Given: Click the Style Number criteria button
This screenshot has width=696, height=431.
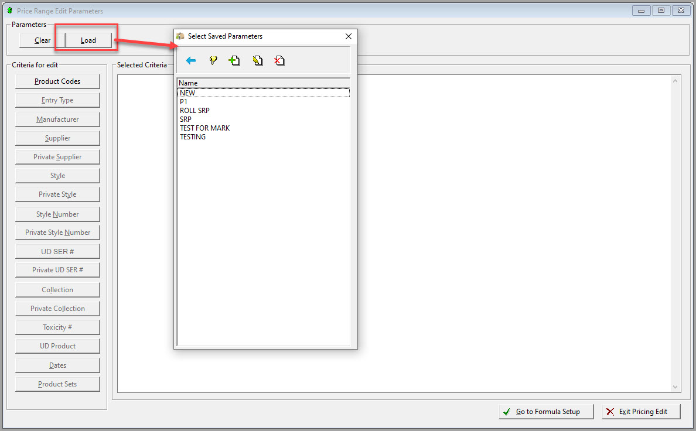Looking at the screenshot, I should (x=57, y=214).
